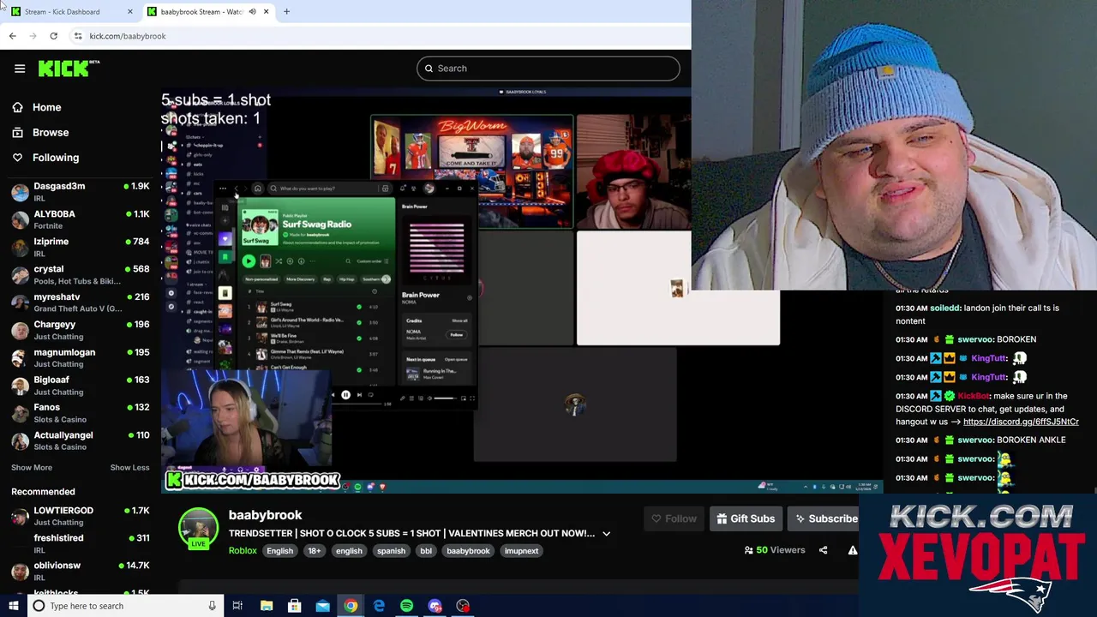This screenshot has height=617, width=1097.
Task: Open the Kick hamburger sidebar menu
Action: (x=20, y=69)
